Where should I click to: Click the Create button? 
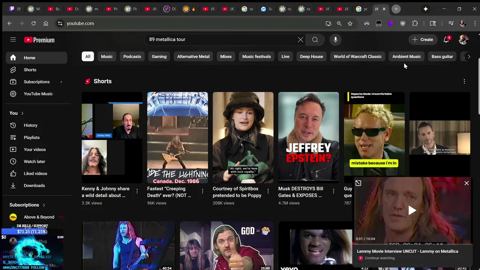point(423,39)
